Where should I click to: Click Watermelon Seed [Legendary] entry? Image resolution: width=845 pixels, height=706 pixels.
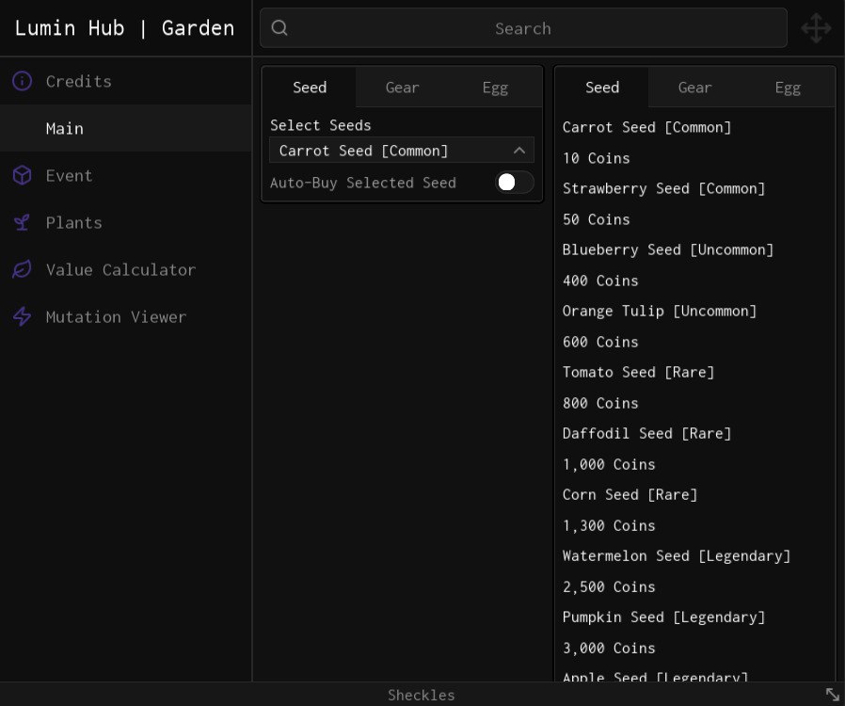tap(676, 555)
